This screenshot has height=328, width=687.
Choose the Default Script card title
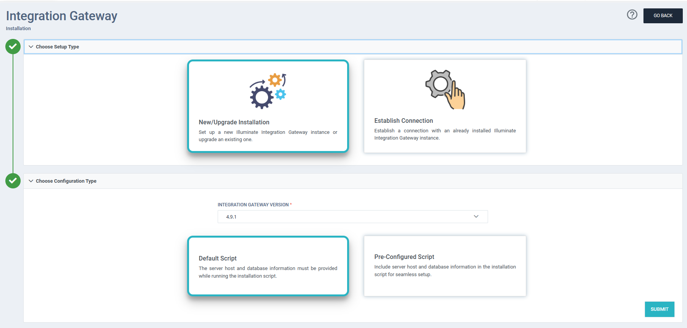click(x=218, y=258)
